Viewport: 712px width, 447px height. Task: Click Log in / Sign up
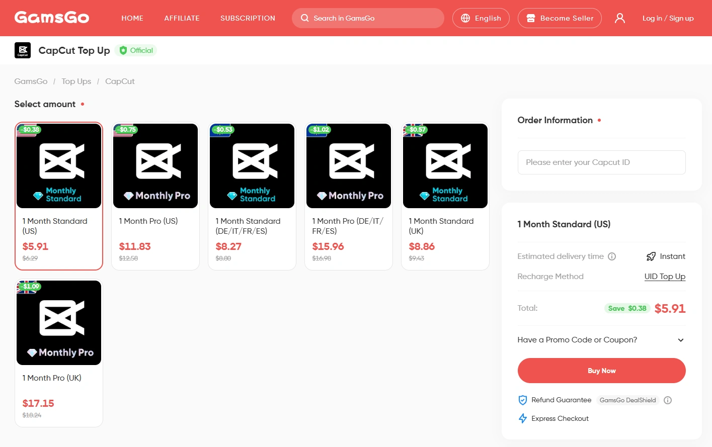tap(668, 18)
